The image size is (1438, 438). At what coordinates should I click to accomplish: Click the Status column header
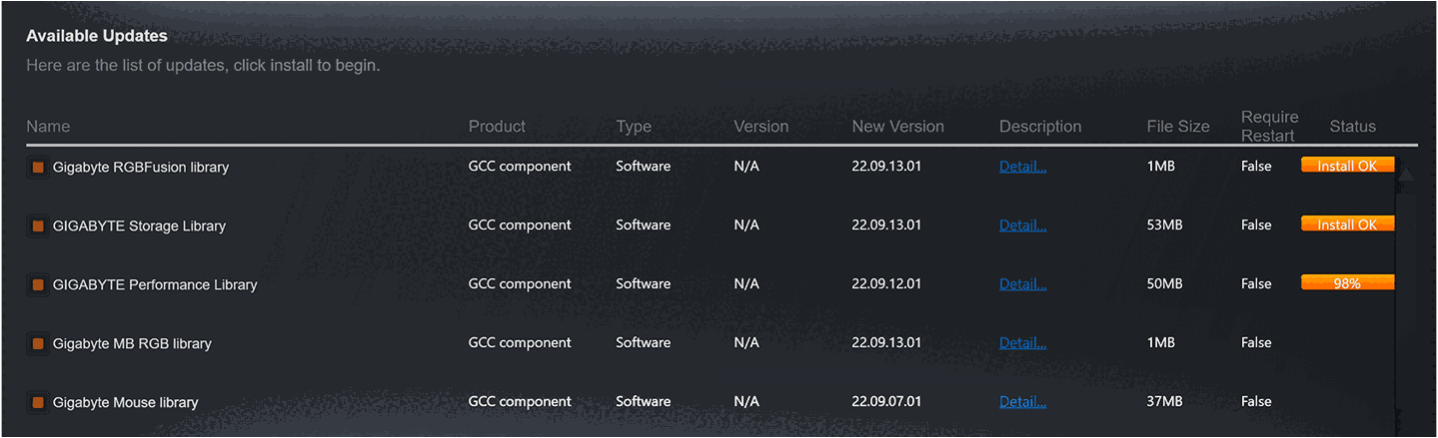(x=1353, y=127)
